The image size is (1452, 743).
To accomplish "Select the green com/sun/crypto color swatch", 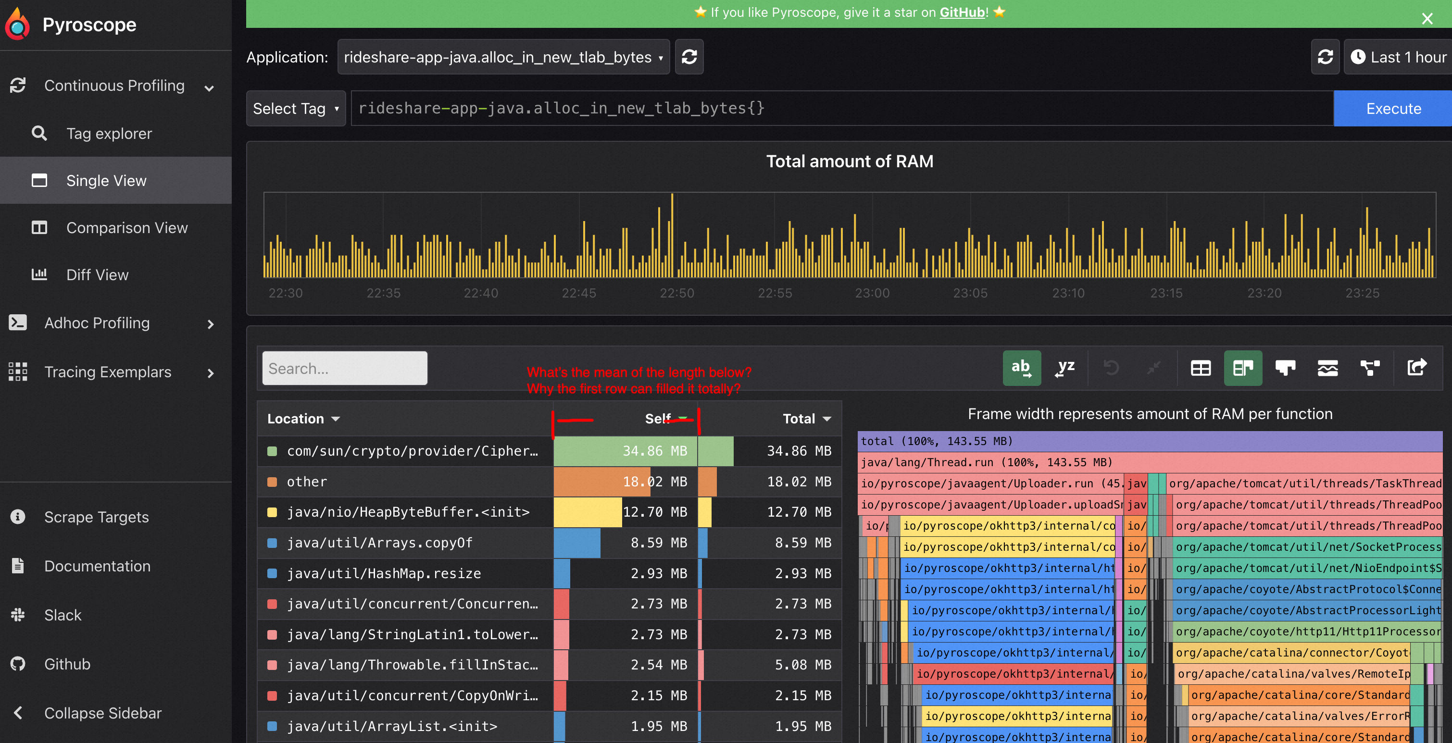I will point(273,451).
